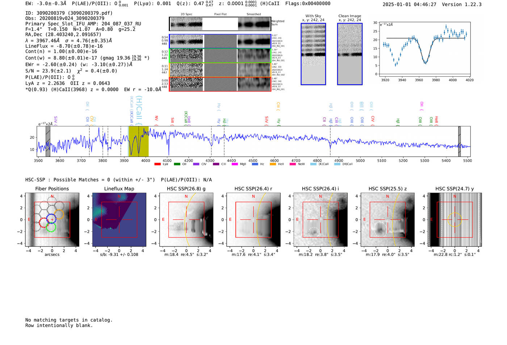The image size is (507, 345).
Task: Open the HSC SSP(26.4) i image
Action: click(x=320, y=220)
